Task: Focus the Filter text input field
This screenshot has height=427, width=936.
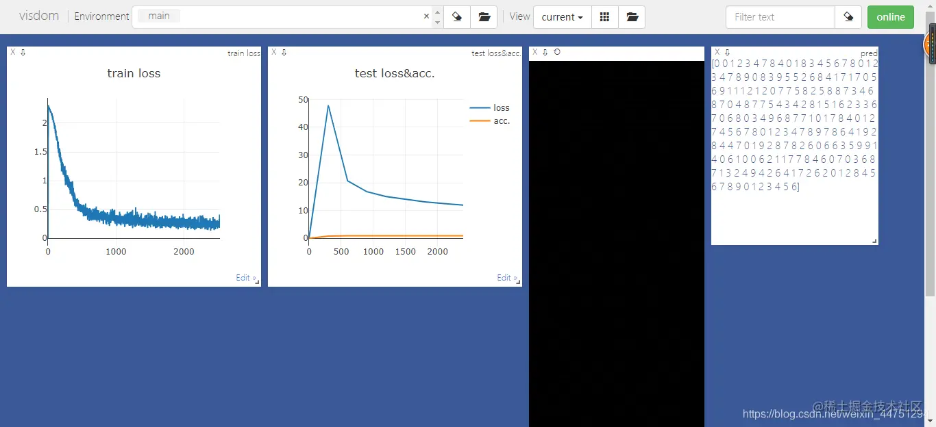Action: pyautogui.click(x=780, y=17)
